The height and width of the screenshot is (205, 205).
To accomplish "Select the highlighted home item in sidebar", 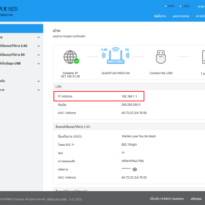I will [21, 28].
